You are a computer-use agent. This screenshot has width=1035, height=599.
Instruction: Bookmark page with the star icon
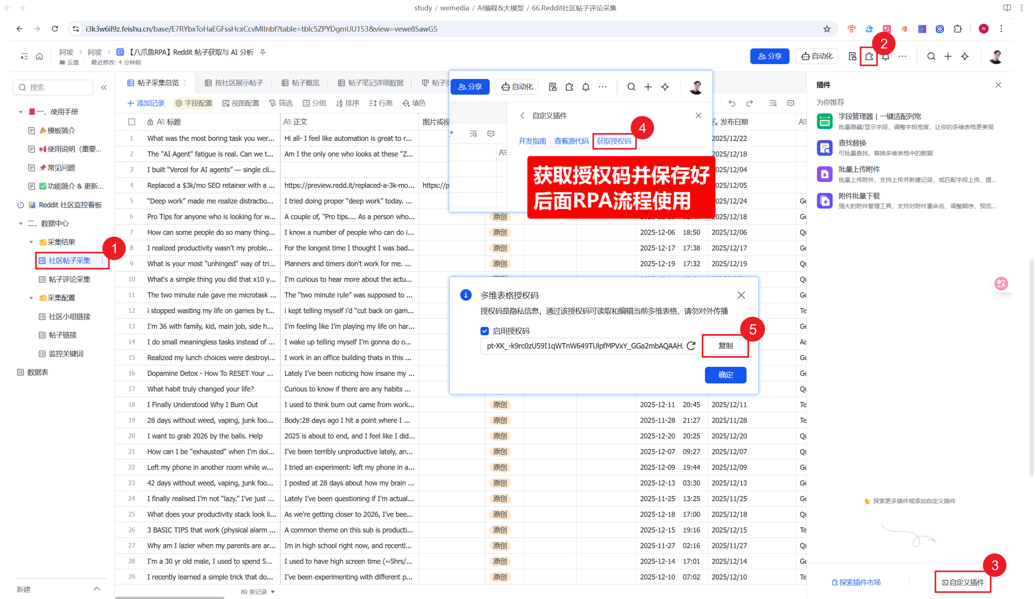(826, 29)
